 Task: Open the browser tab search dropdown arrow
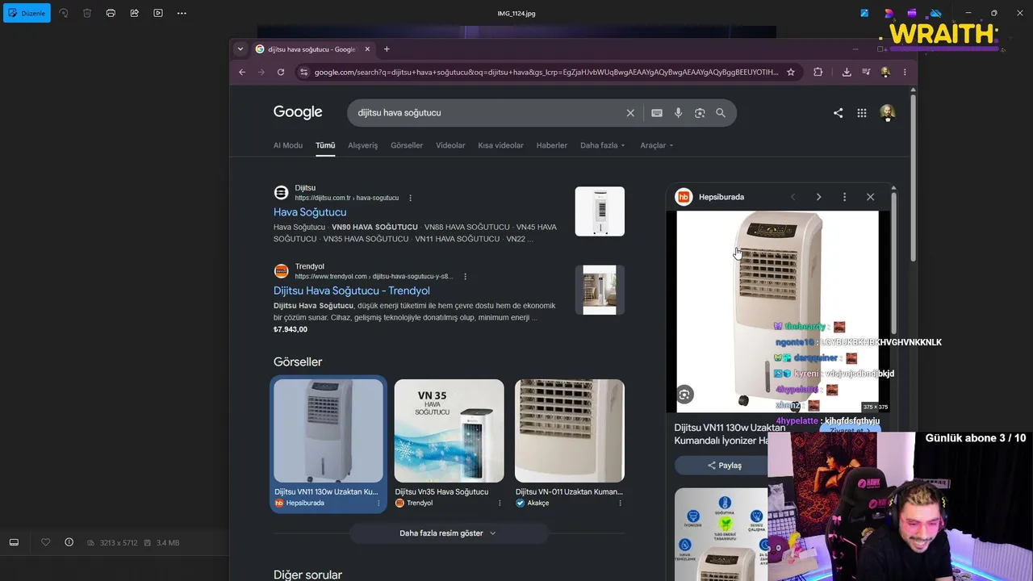240,49
